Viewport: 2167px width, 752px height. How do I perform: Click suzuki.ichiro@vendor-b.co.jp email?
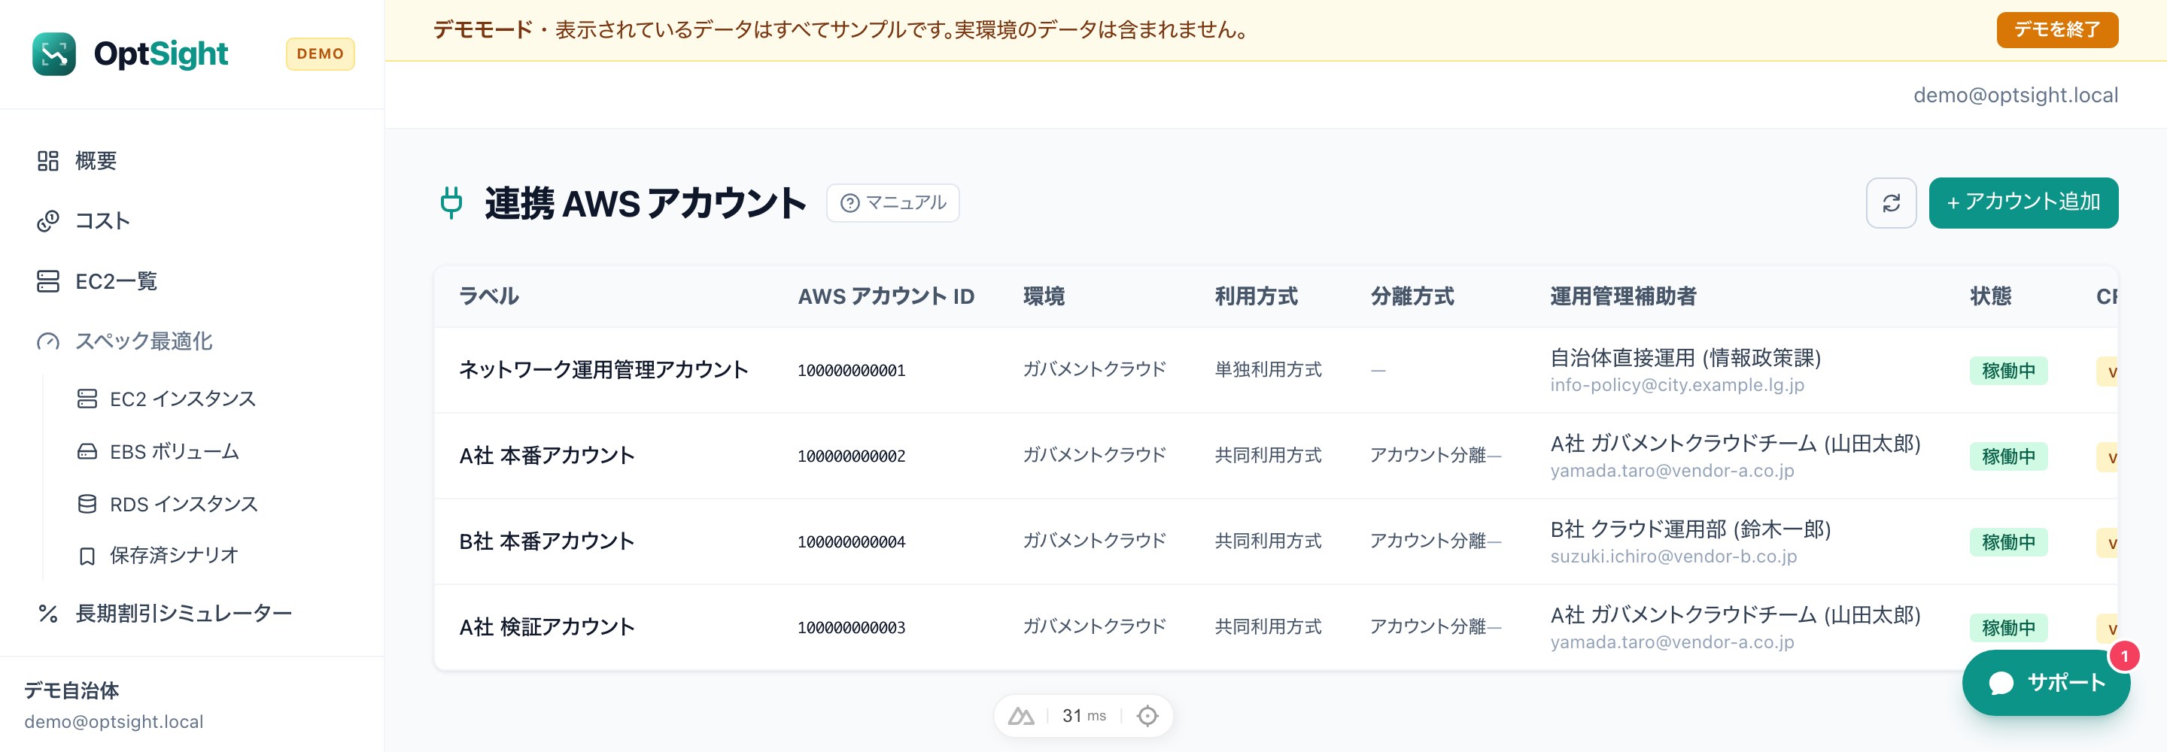(1673, 556)
